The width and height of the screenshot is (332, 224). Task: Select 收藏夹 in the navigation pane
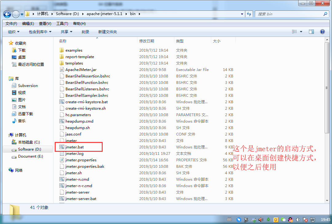pyautogui.click(x=21, y=43)
